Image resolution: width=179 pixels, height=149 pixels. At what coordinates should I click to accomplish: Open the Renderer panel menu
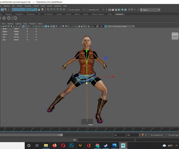point(33,24)
